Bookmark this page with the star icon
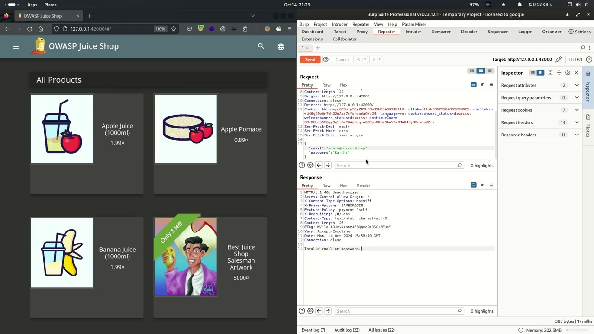 tap(174, 29)
